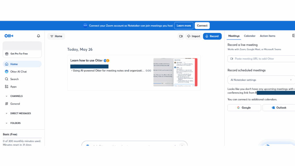Click the Home breadcrumb menu button
This screenshot has width=295, height=166.
coord(56,36)
